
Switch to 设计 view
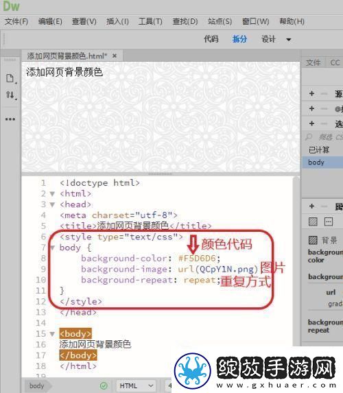click(268, 39)
